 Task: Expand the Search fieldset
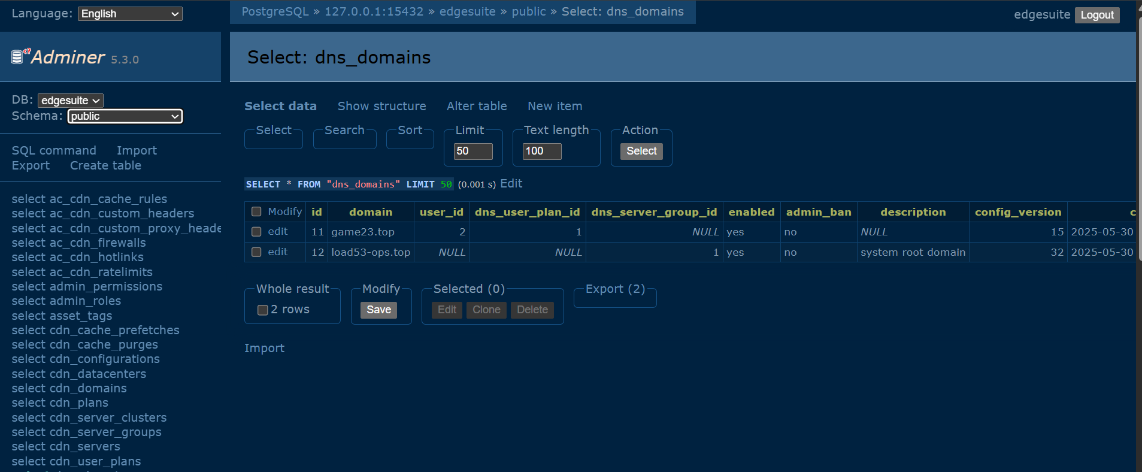coord(344,130)
